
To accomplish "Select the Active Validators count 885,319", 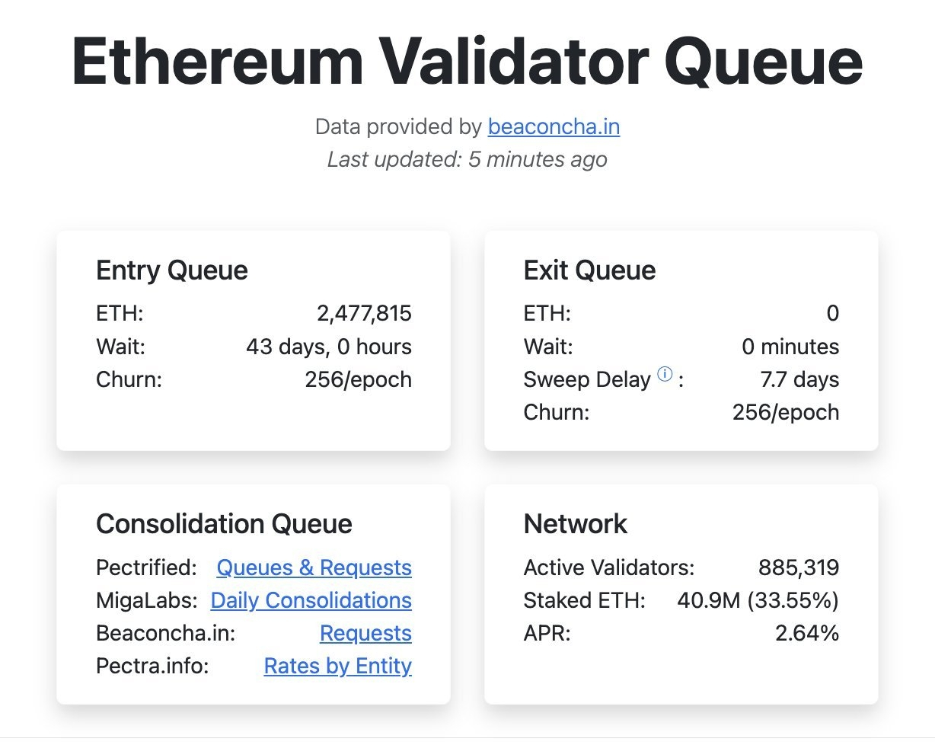I will pos(799,567).
